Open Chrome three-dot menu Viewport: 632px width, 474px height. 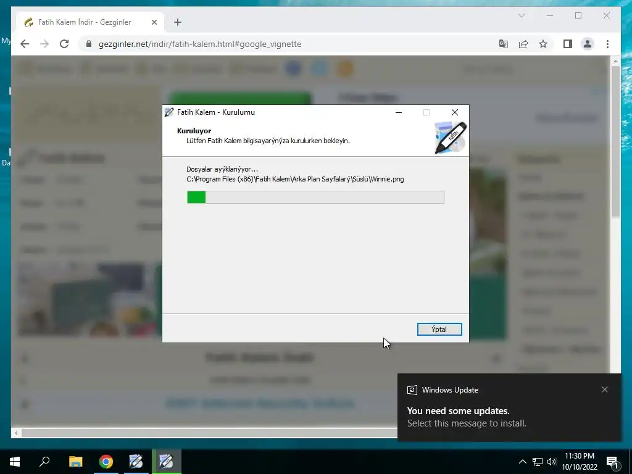coord(607,44)
